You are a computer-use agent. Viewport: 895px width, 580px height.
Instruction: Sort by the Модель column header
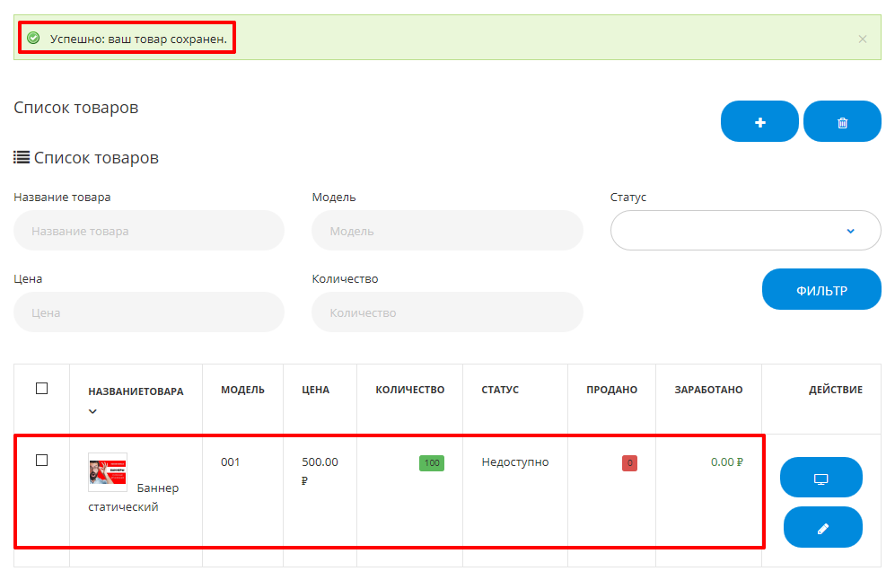pyautogui.click(x=242, y=390)
